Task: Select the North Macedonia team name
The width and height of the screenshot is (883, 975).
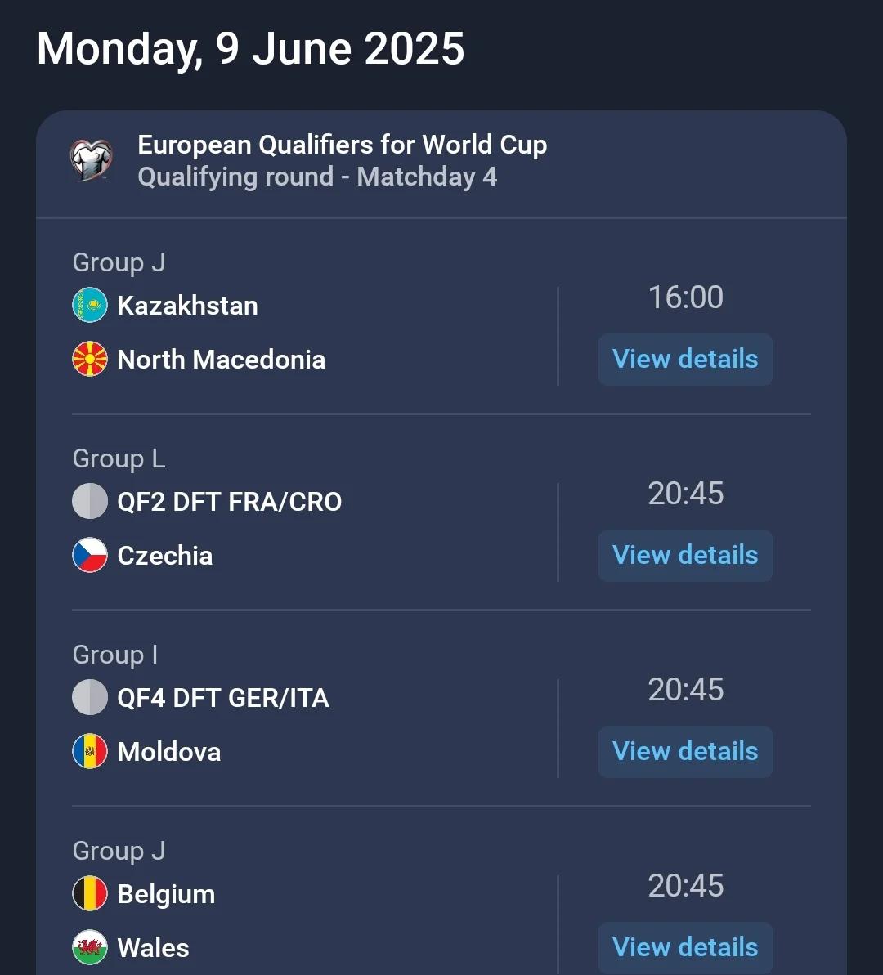Action: point(221,360)
